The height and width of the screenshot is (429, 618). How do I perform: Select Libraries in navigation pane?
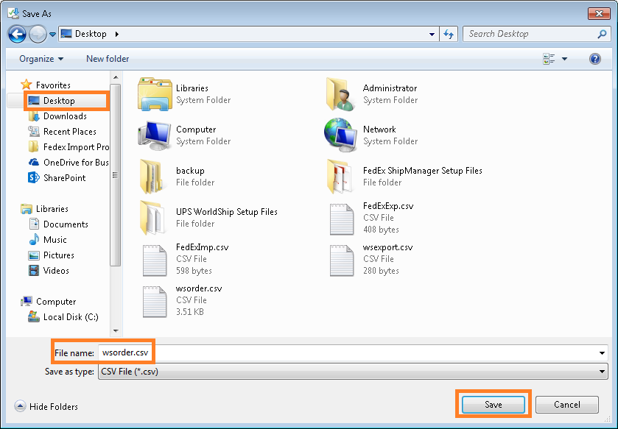[44, 208]
